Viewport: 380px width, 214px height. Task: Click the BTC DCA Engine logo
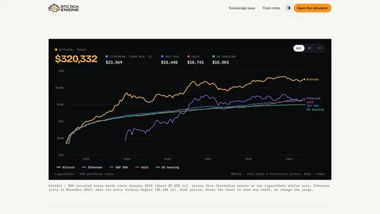coord(64,8)
